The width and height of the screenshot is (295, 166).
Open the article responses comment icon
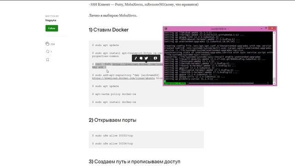point(47,51)
